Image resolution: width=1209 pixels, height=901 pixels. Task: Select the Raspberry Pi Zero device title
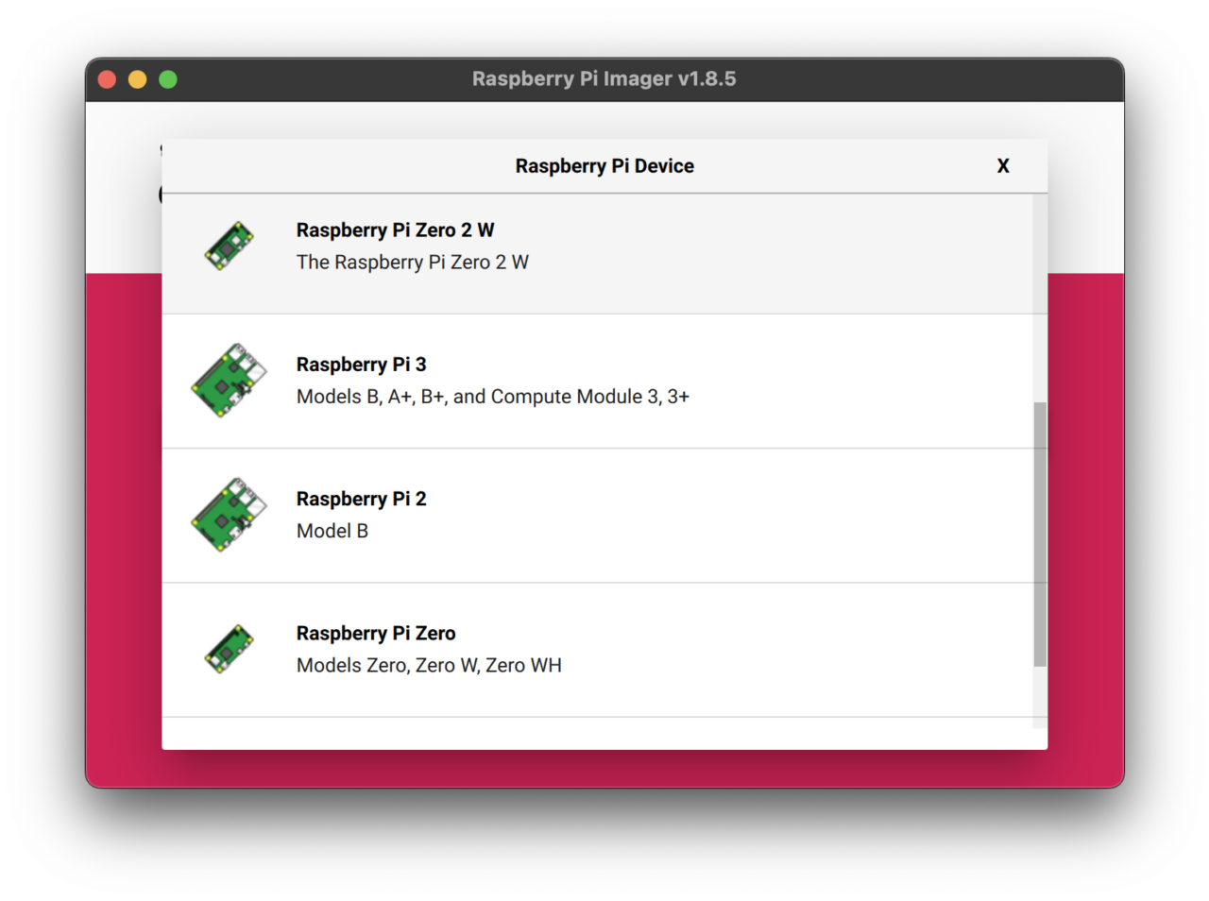[x=375, y=633]
